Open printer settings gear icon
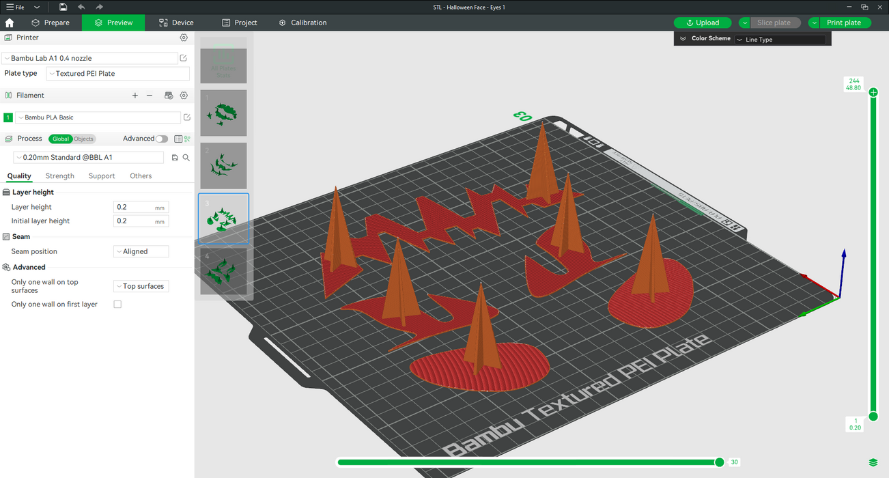889x478 pixels. (x=184, y=38)
